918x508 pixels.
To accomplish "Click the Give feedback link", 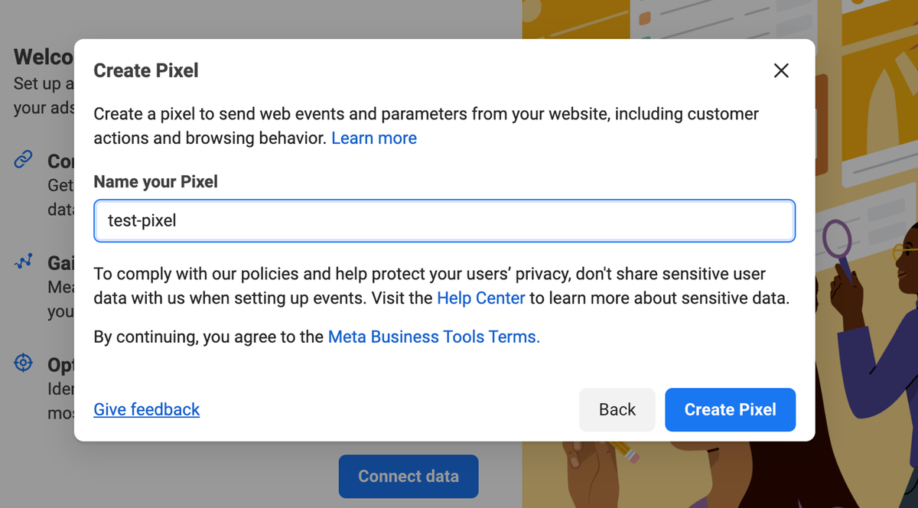I will 146,409.
